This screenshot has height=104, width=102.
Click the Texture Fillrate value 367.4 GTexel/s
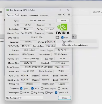(60, 54)
